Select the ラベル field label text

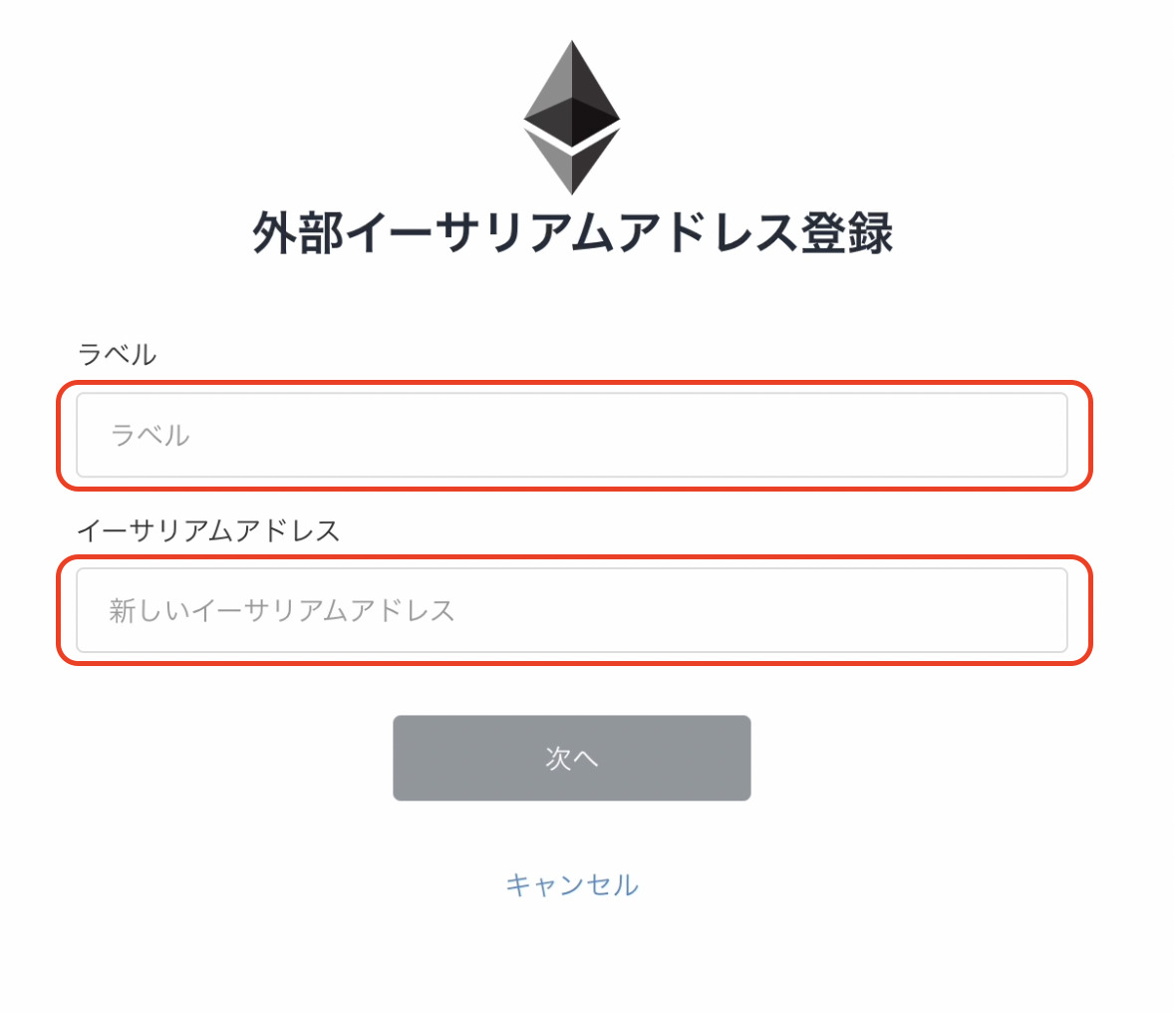(x=118, y=352)
